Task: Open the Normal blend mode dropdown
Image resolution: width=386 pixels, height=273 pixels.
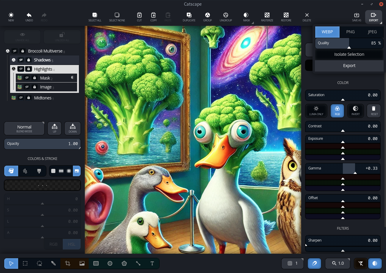Action: coord(24,128)
